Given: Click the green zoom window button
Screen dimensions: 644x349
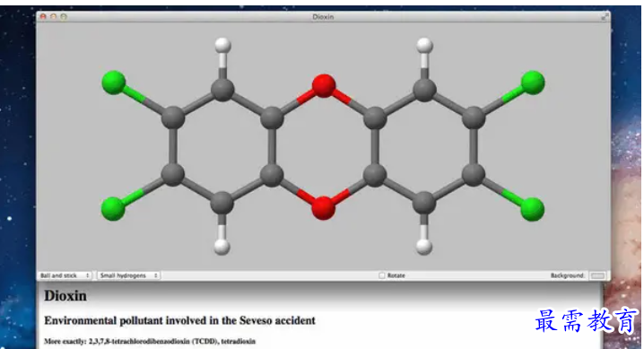Looking at the screenshot, I should coord(64,16).
